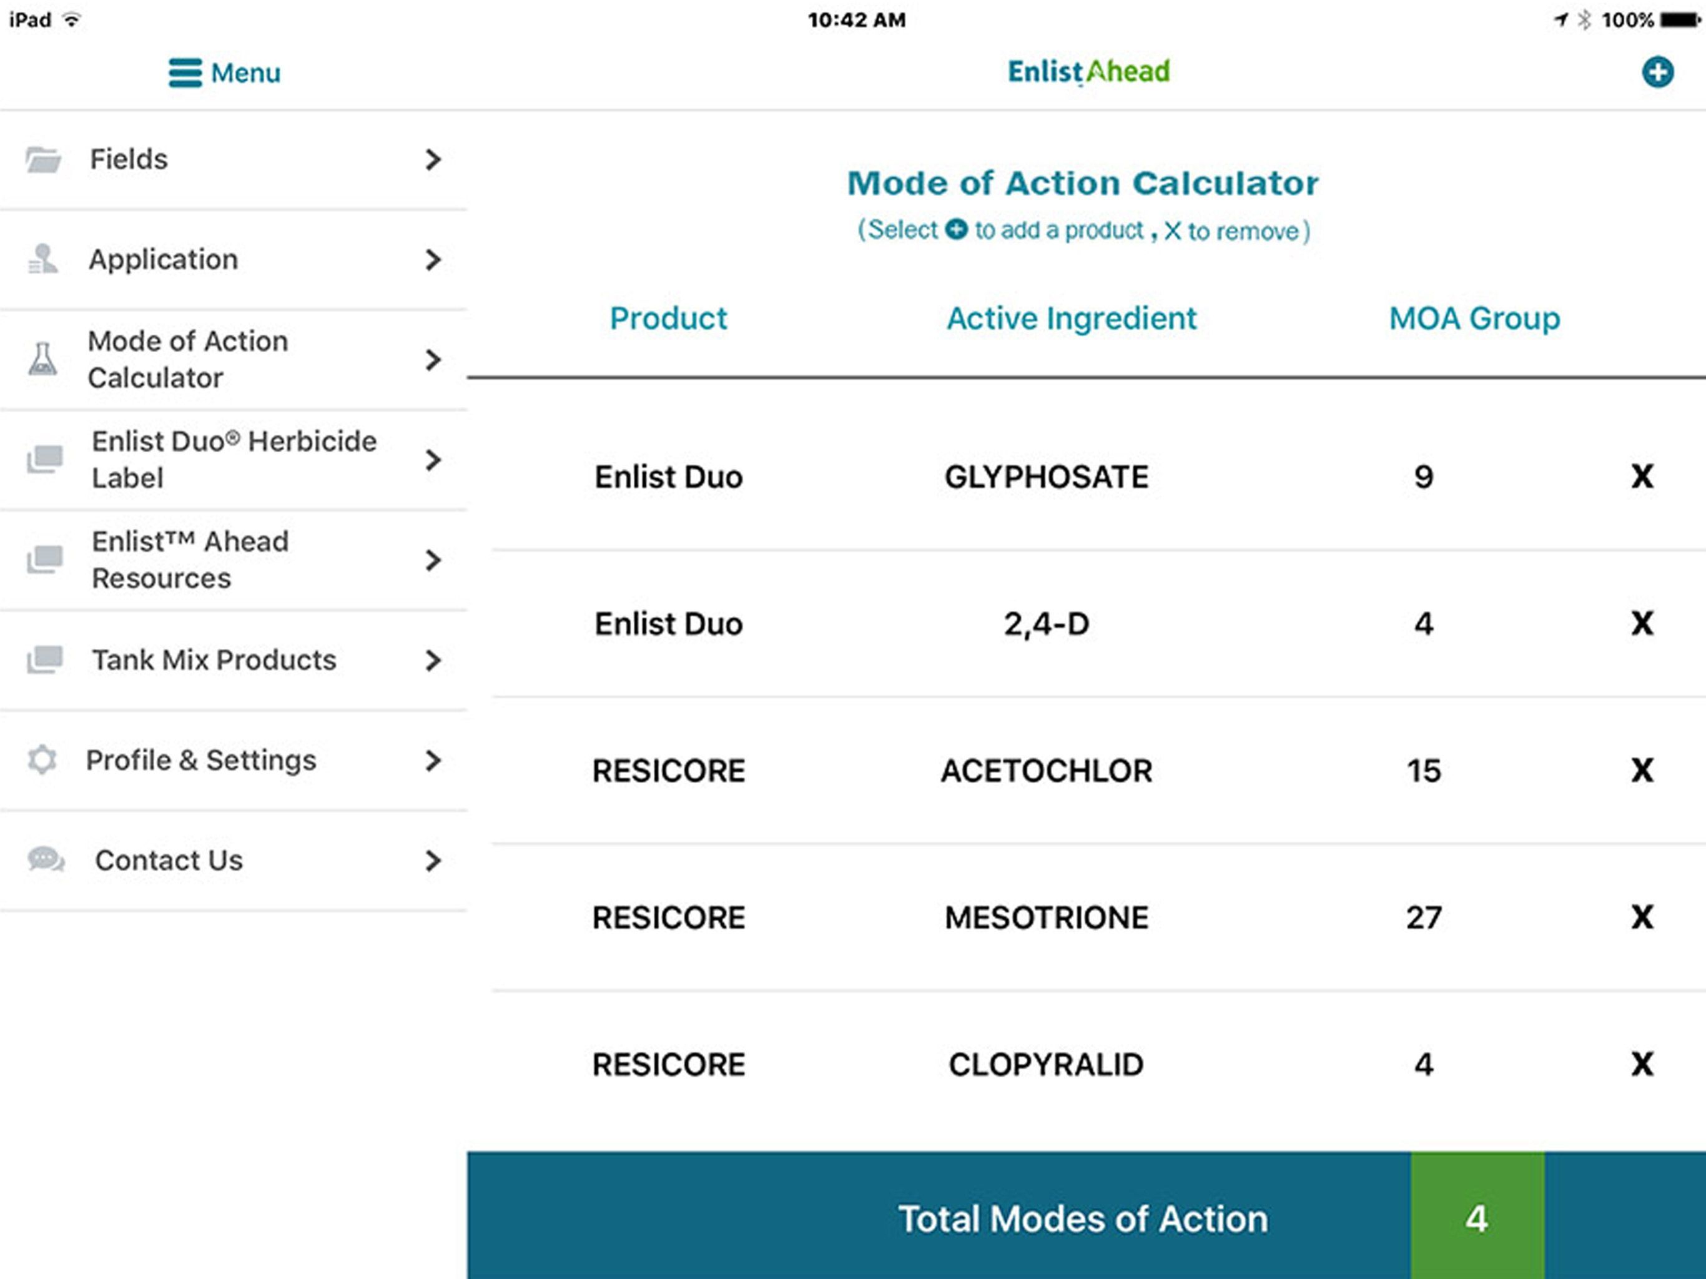Click Enlist Duo in the GLYPHOSATE row
This screenshot has width=1706, height=1279.
[669, 477]
